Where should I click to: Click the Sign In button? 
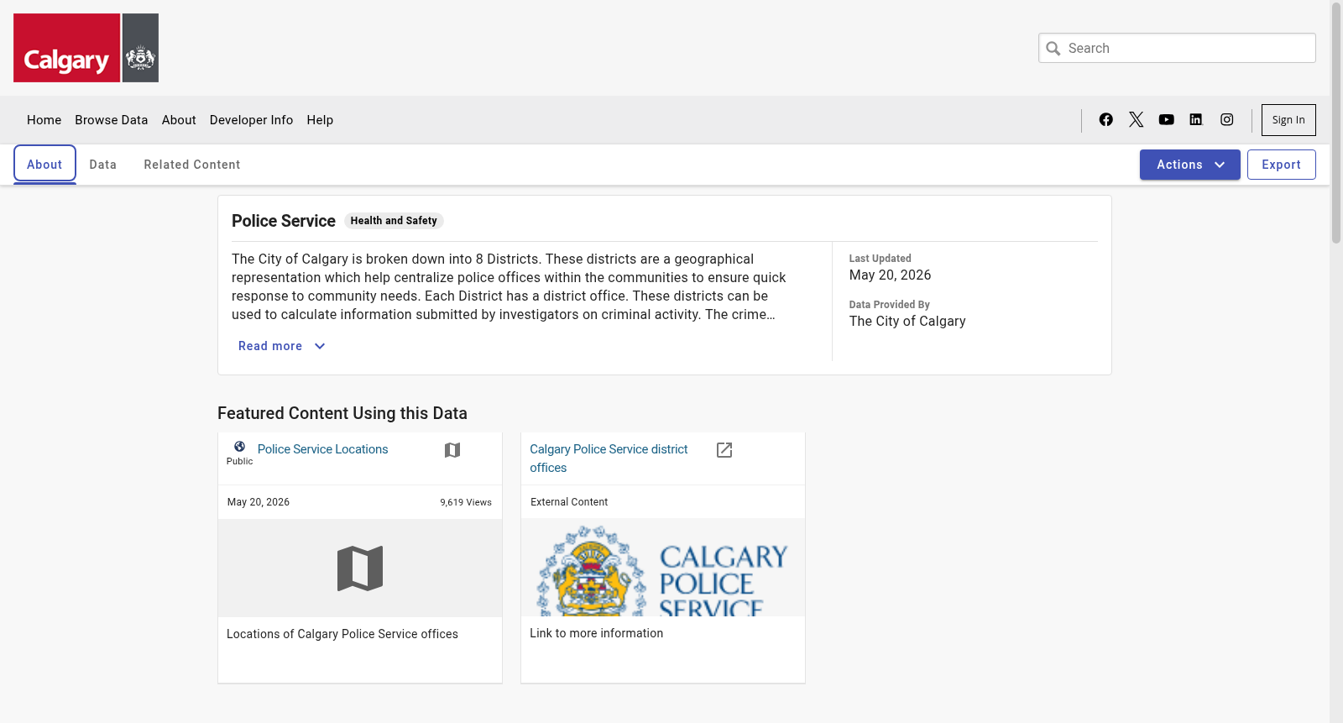coord(1288,120)
